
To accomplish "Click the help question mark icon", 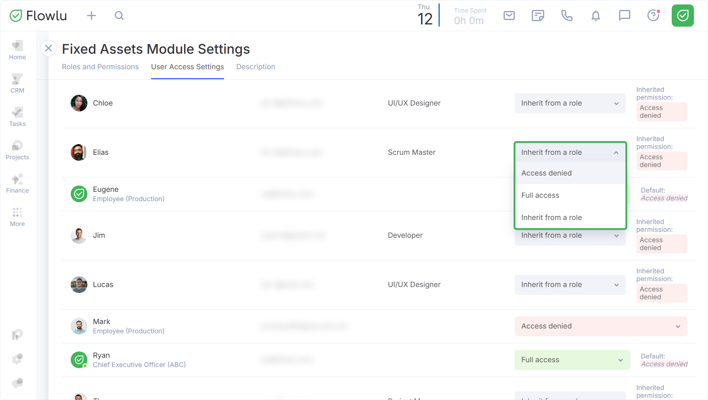I will (x=653, y=16).
